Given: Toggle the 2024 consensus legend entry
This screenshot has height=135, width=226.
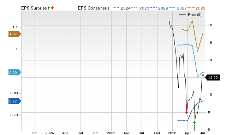Looking at the screenshot, I should [121, 8].
